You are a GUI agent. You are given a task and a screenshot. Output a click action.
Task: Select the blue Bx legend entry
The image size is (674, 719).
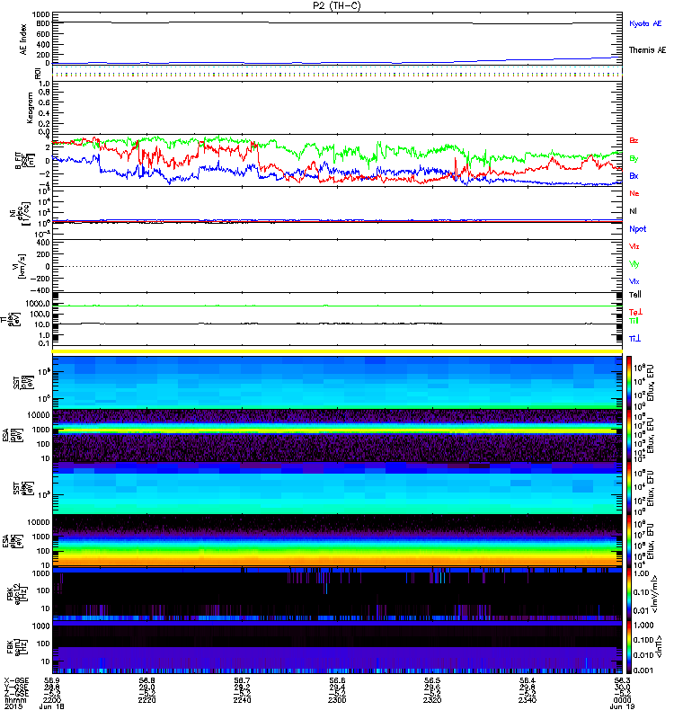pos(634,175)
